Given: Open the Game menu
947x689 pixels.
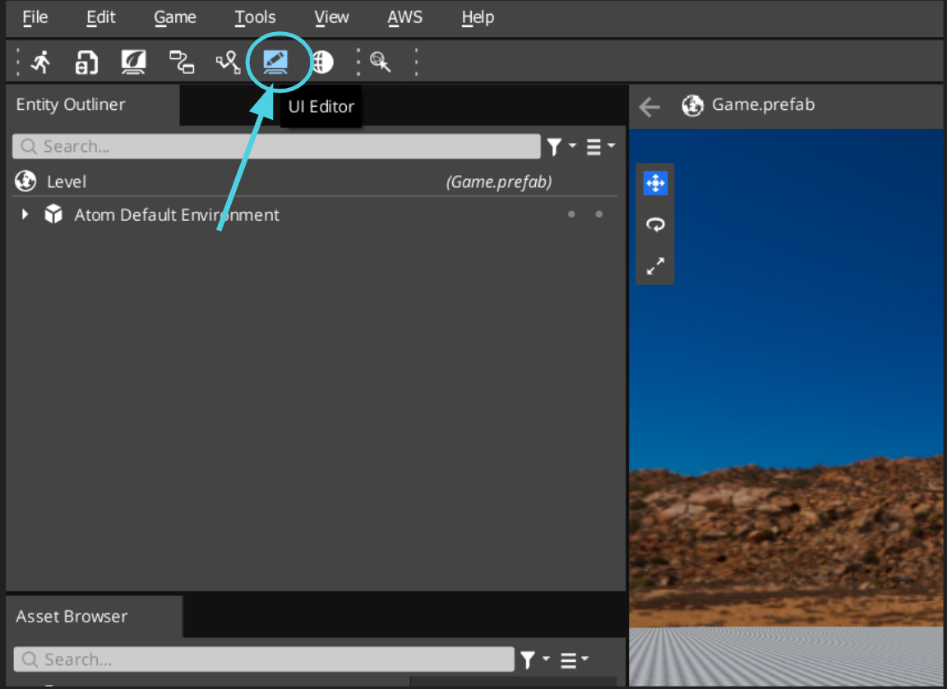Looking at the screenshot, I should (174, 17).
